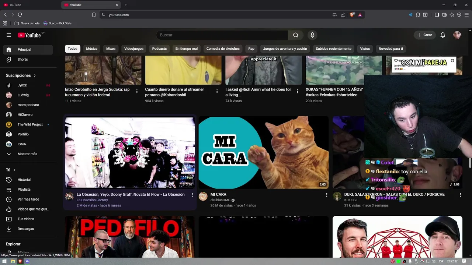Select the Rap filter chip
This screenshot has height=265, width=472.
[x=251, y=49]
